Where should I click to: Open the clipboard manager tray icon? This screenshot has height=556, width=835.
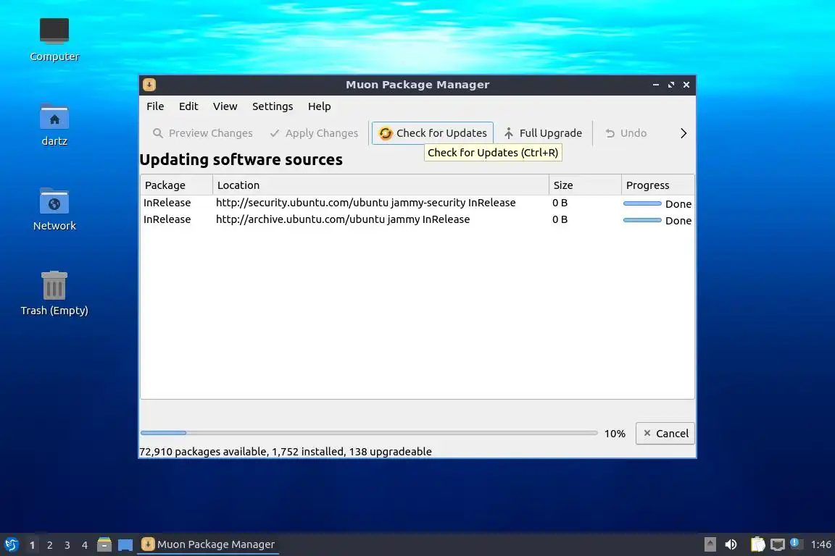pyautogui.click(x=757, y=544)
